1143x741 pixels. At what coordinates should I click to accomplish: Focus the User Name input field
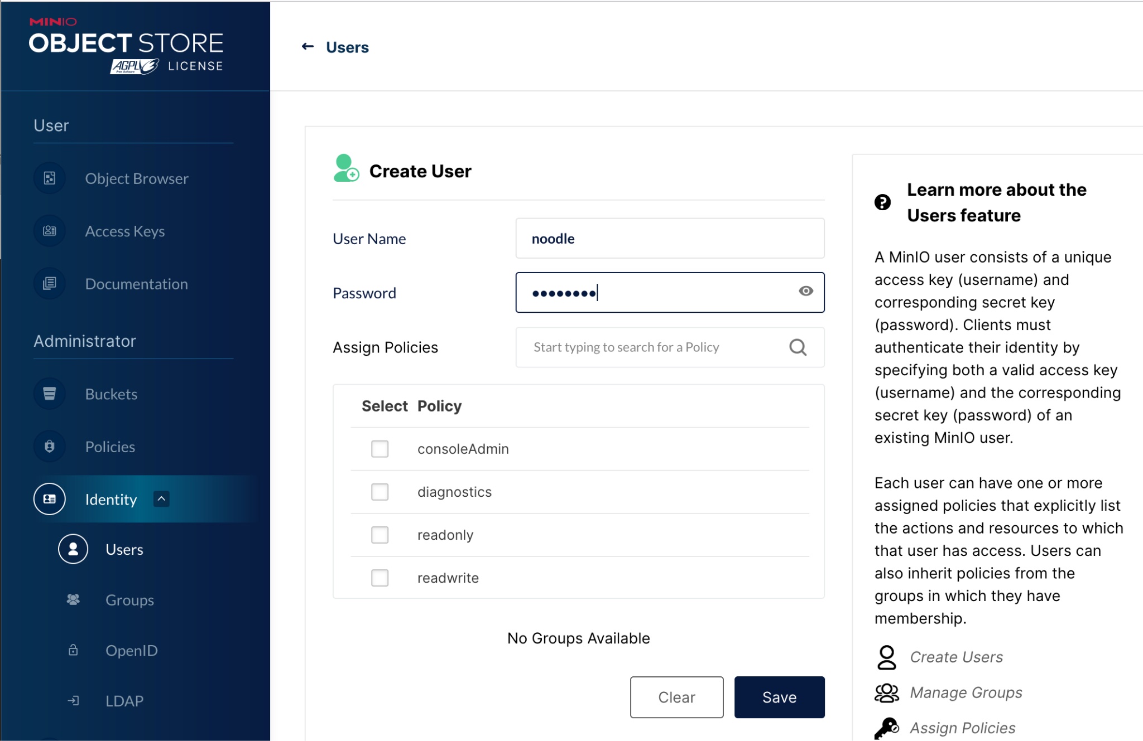(x=670, y=239)
